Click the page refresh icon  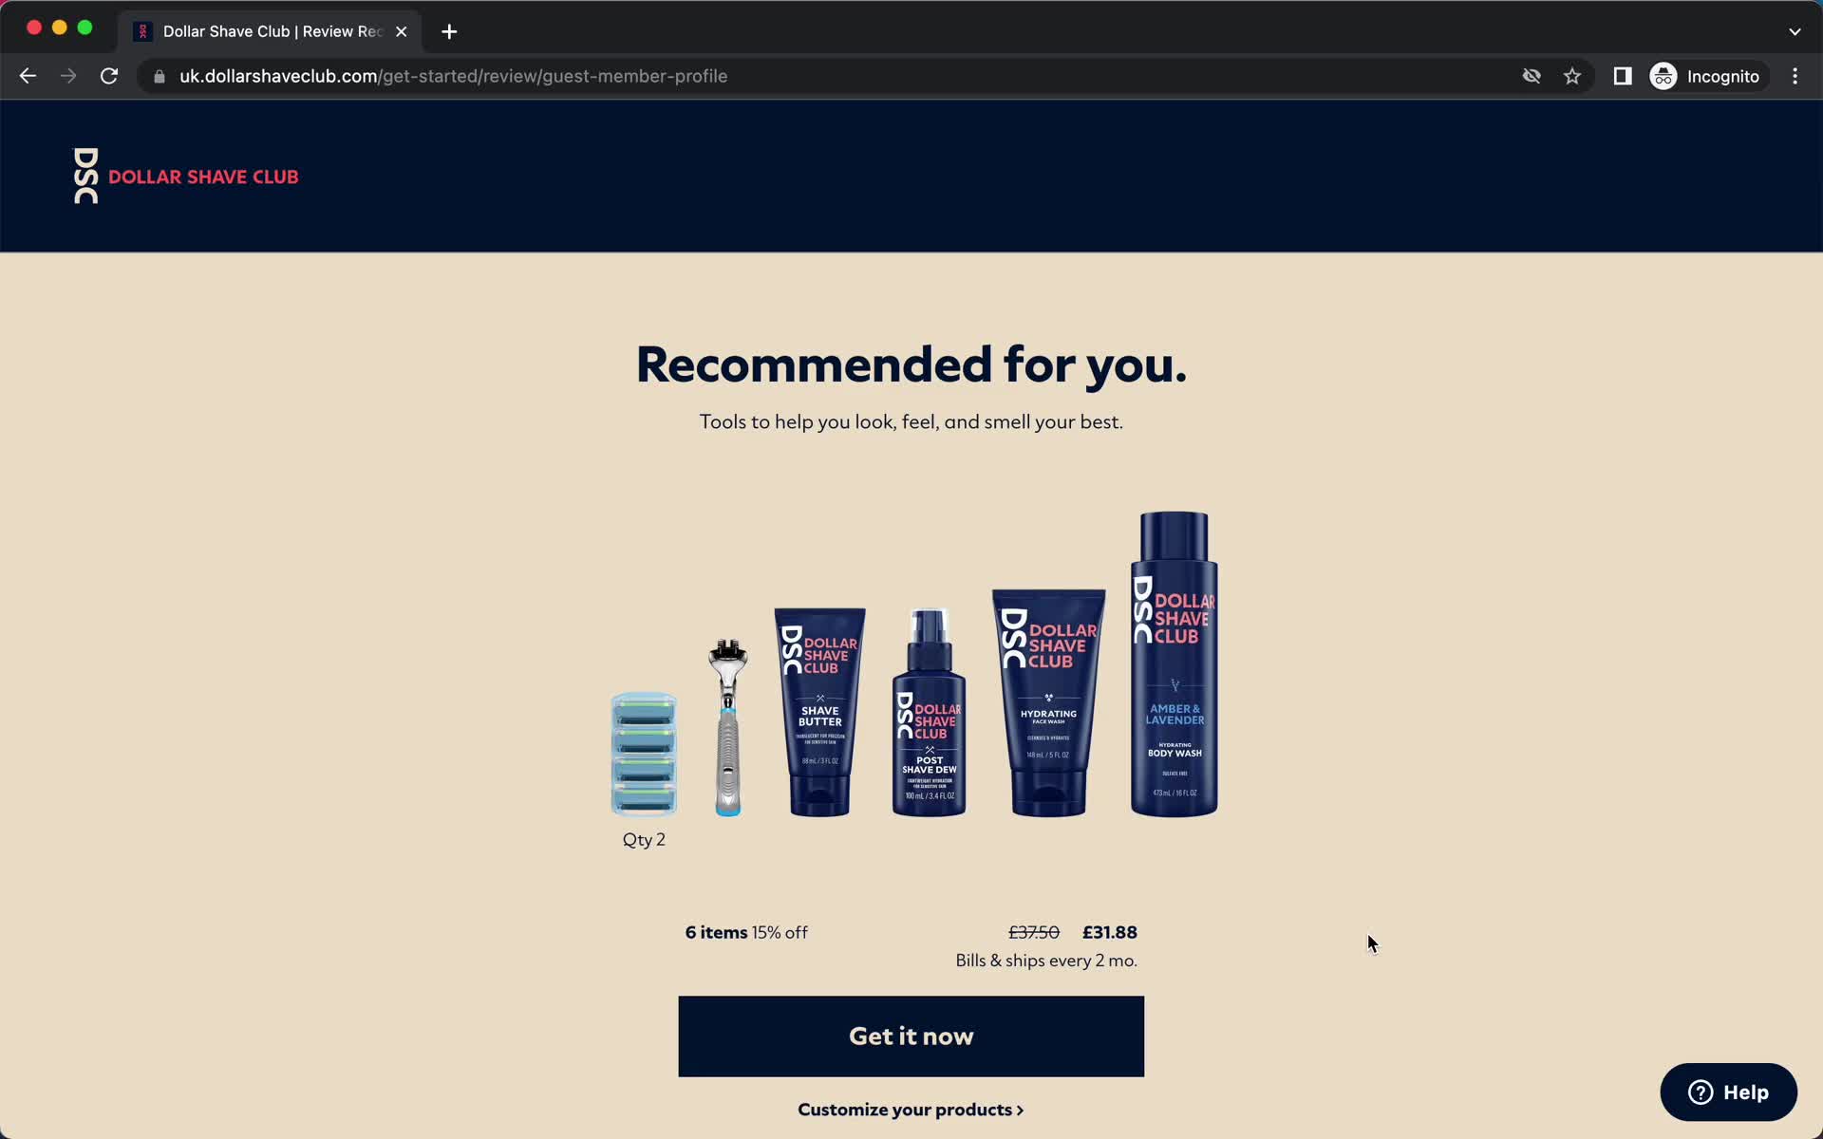pyautogui.click(x=110, y=76)
